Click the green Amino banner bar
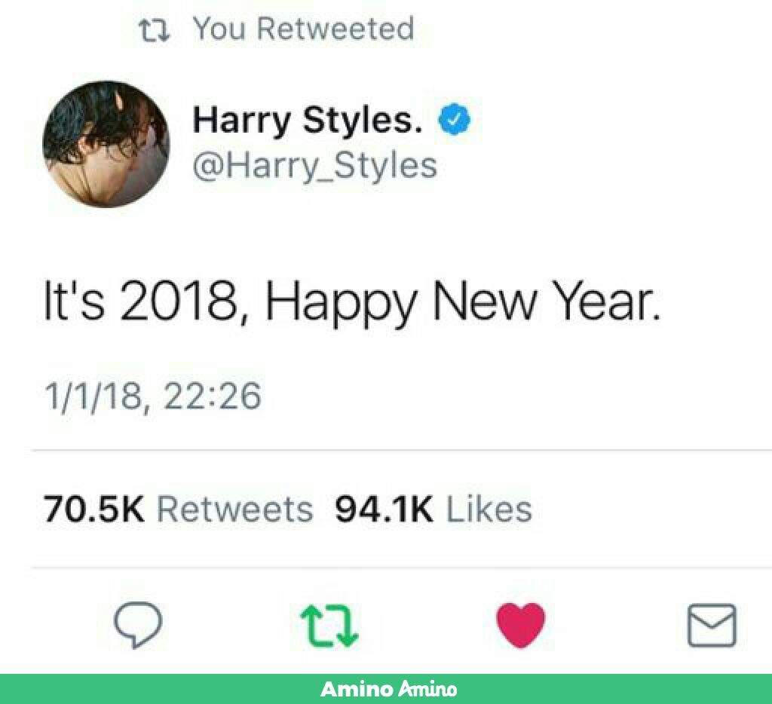This screenshot has height=704, width=772. point(386,689)
